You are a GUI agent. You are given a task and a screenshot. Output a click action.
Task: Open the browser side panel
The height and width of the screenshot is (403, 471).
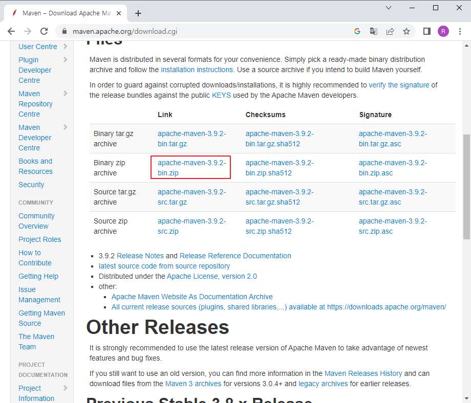coord(427,31)
